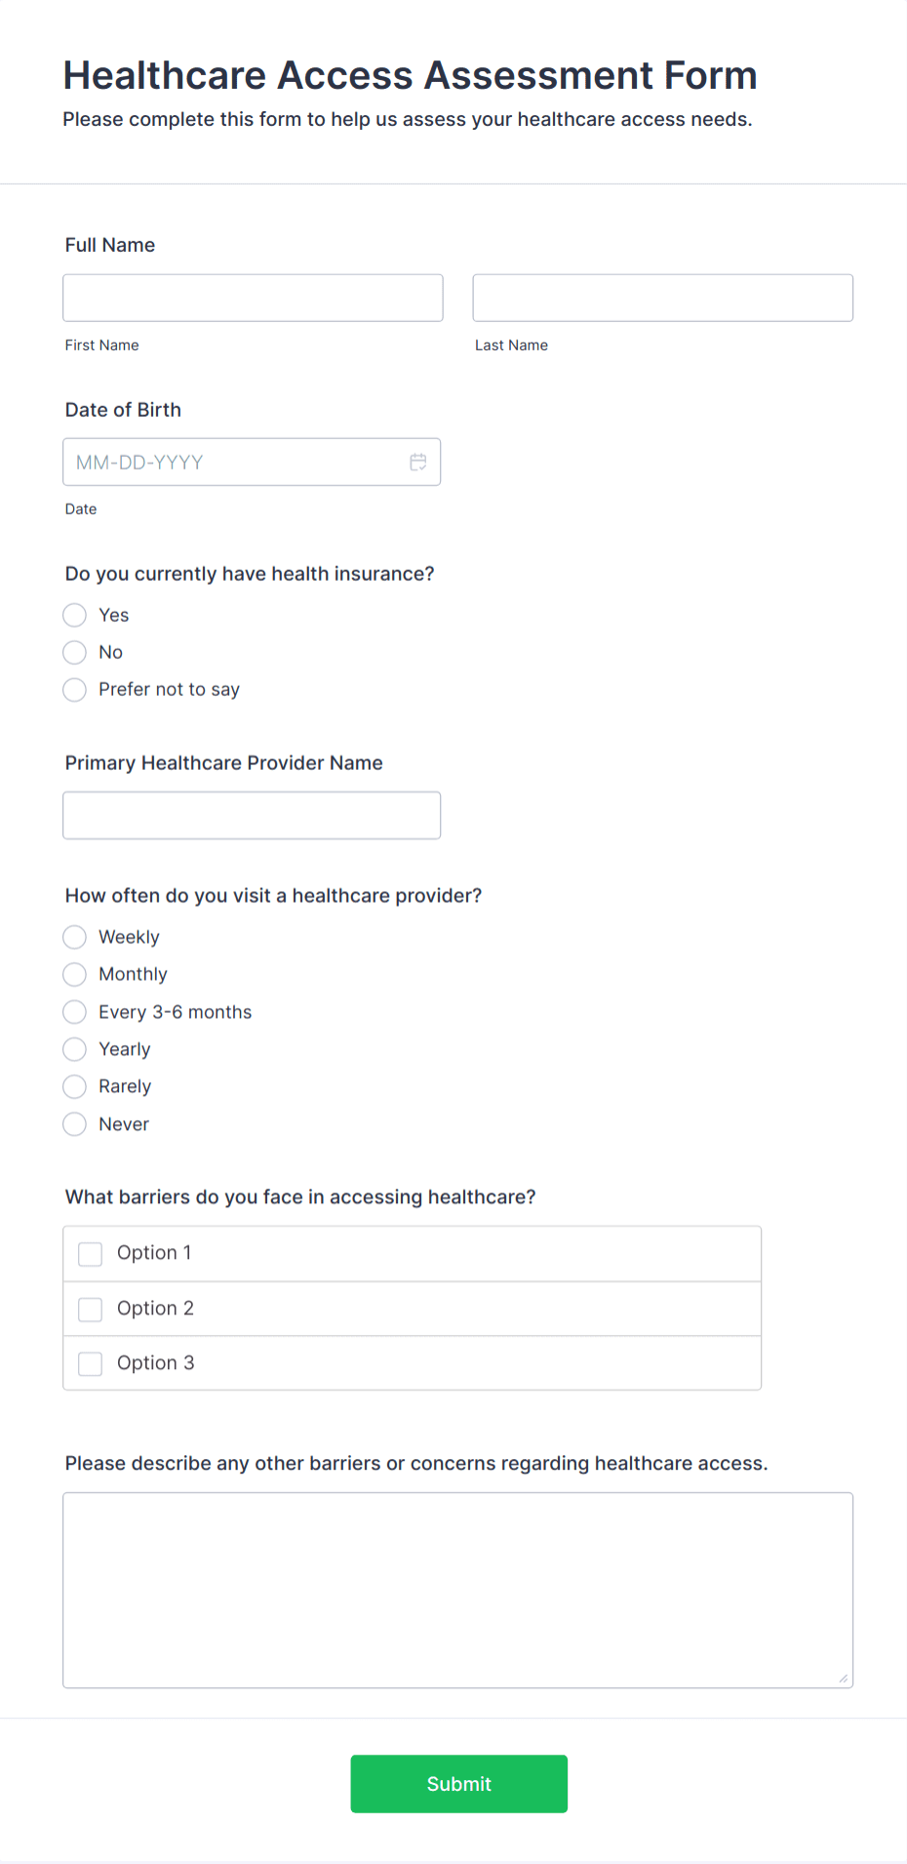Choose Never as visit frequency
Viewport: 907px width, 1864px height.
tap(74, 1124)
